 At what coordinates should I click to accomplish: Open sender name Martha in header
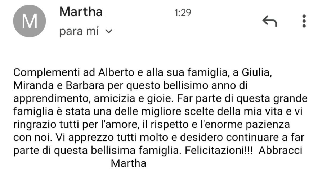coord(81,12)
